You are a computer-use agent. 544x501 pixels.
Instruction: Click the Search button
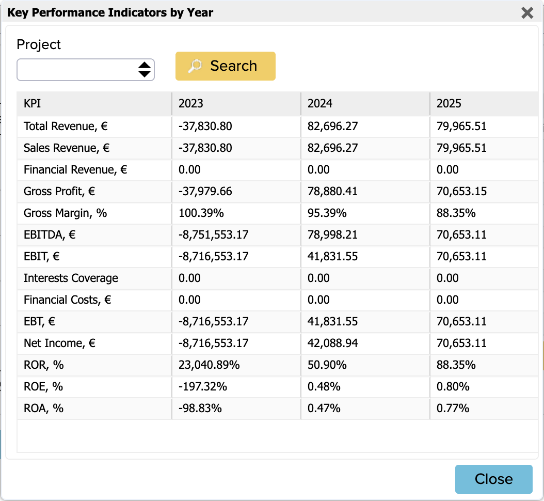pos(226,66)
